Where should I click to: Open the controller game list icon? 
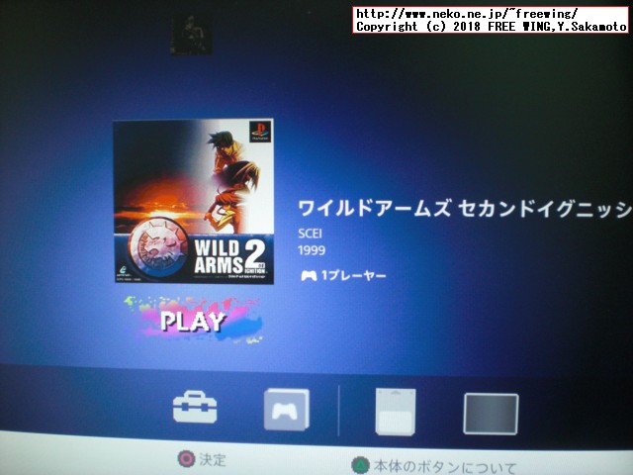coord(287,409)
